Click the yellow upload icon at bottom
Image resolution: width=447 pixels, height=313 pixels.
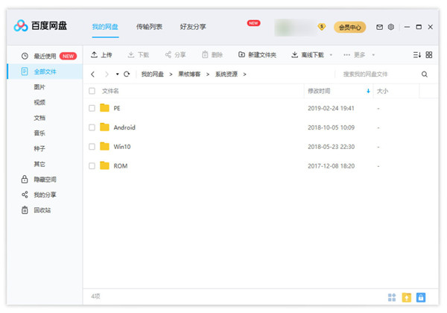[x=407, y=297]
